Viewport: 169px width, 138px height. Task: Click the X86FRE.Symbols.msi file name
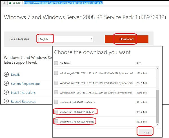coord(96,93)
